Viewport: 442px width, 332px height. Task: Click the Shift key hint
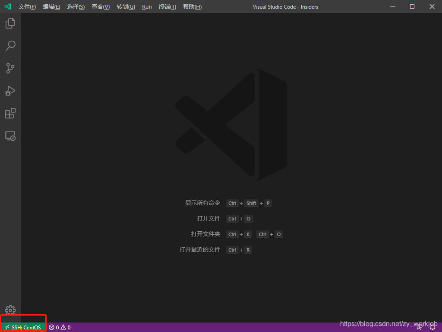pyautogui.click(x=251, y=203)
